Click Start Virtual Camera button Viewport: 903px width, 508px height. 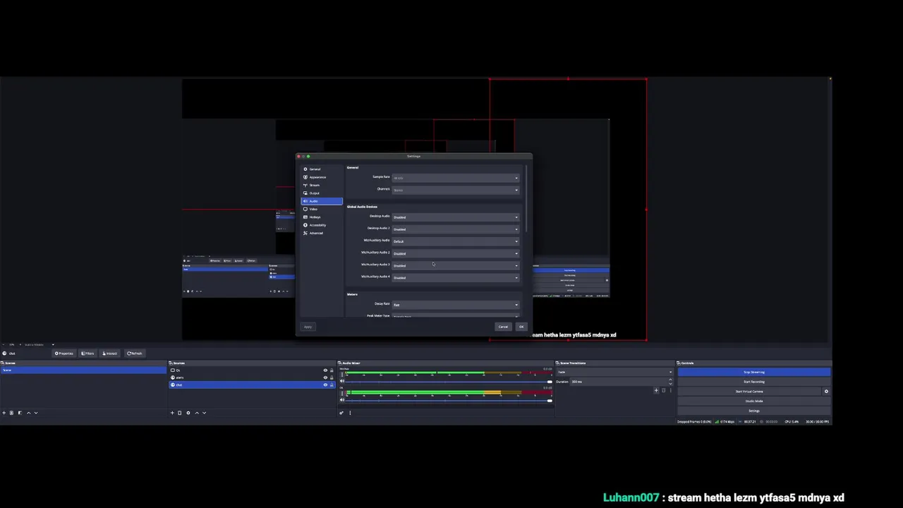pyautogui.click(x=749, y=392)
